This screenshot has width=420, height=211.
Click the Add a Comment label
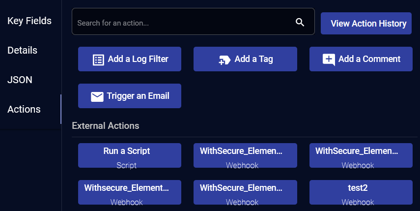(369, 59)
